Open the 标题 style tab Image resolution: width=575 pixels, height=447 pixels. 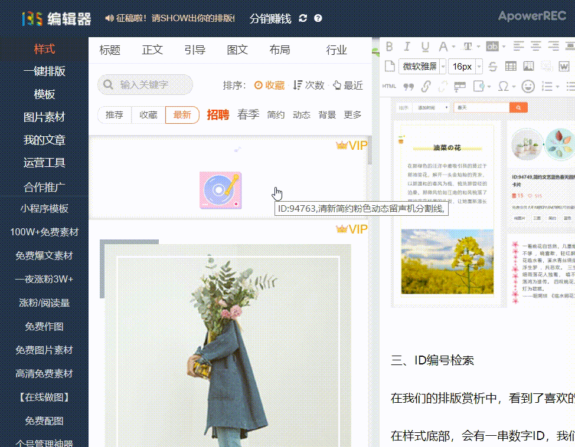coord(110,50)
